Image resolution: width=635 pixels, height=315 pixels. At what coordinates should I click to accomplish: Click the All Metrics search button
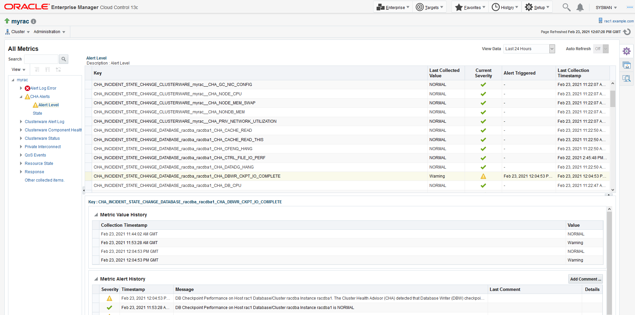pyautogui.click(x=64, y=59)
